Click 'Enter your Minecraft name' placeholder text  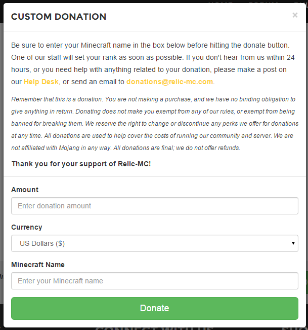60,281
